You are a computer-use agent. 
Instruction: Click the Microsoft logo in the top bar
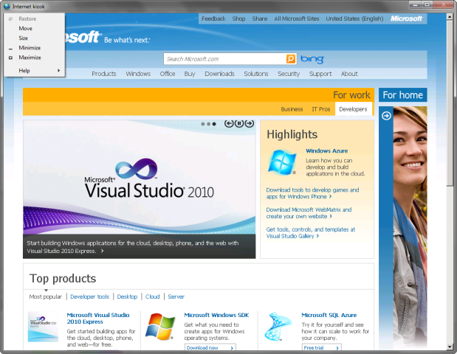pyautogui.click(x=406, y=18)
